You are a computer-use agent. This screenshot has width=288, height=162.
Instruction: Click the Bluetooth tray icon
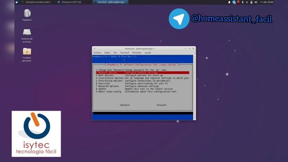pos(243,2)
